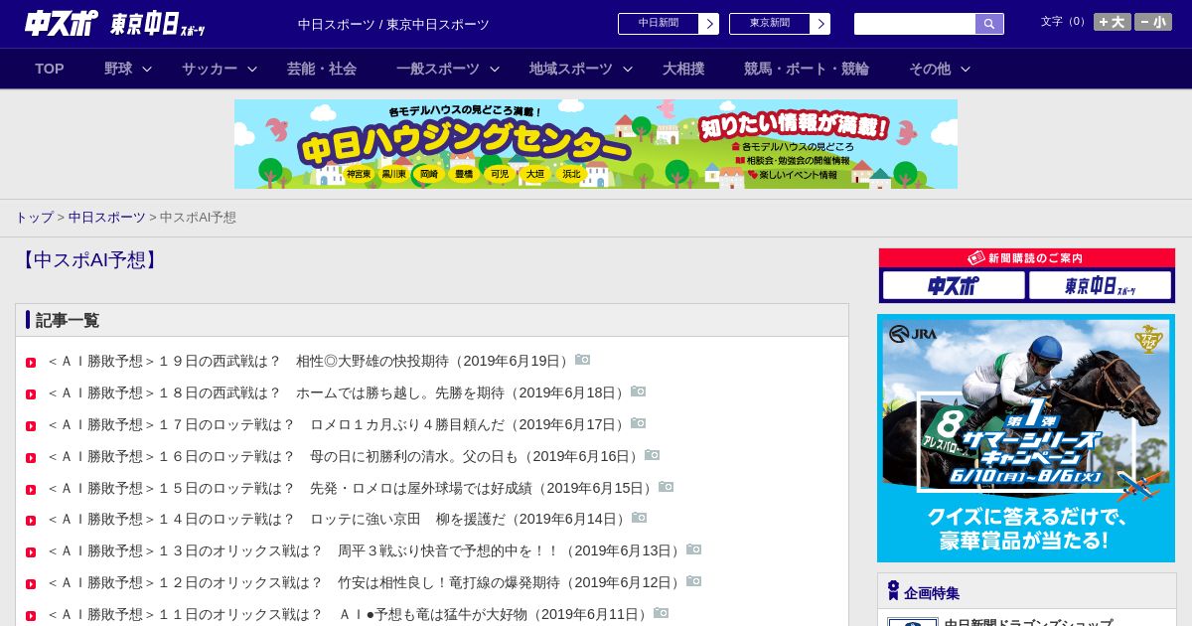Click red bullet icon of June 17 article
The image size is (1192, 626).
pos(31,426)
